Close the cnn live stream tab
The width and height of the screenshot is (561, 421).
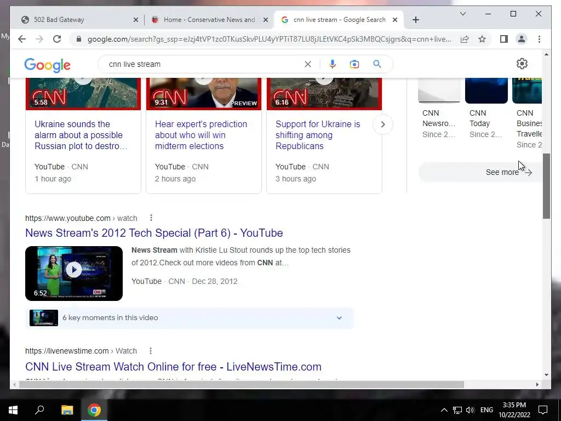[x=394, y=20]
